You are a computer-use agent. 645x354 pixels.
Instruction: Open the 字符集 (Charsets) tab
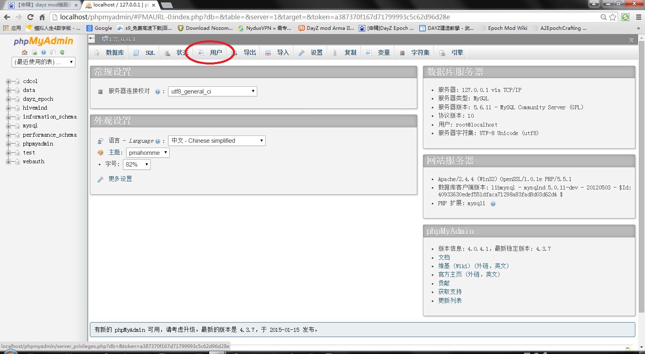pyautogui.click(x=415, y=53)
